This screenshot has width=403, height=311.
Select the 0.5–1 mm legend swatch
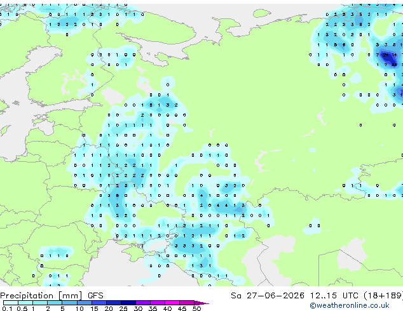[25, 303]
